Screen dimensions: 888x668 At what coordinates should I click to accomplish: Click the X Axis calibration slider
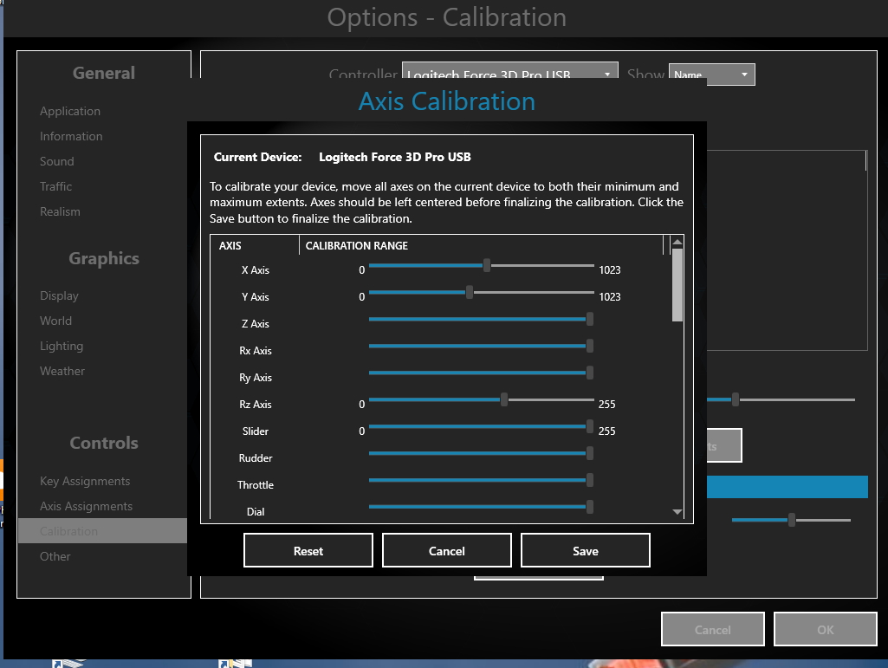click(x=482, y=265)
